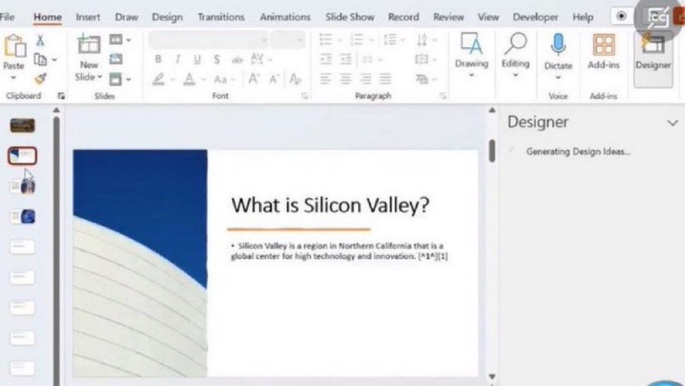Open Character Spacing options

pos(257,59)
